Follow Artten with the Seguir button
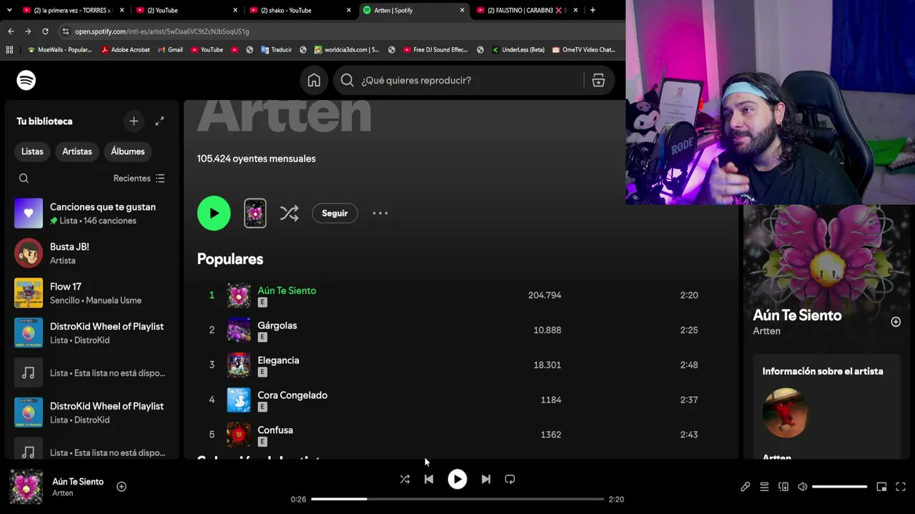 pyautogui.click(x=335, y=213)
